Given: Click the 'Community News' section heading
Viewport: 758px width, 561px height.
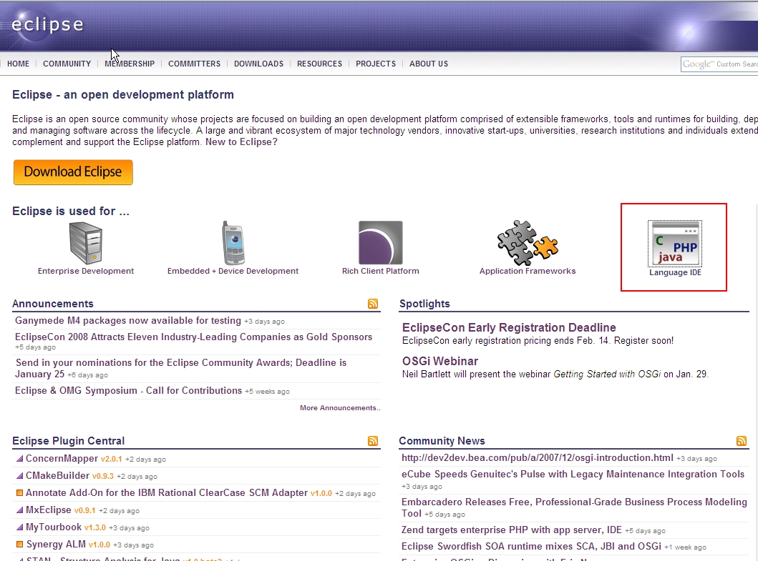Looking at the screenshot, I should [442, 441].
